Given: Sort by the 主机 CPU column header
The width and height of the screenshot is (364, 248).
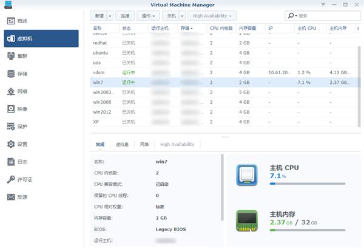Looking at the screenshot, I should (x=311, y=29).
